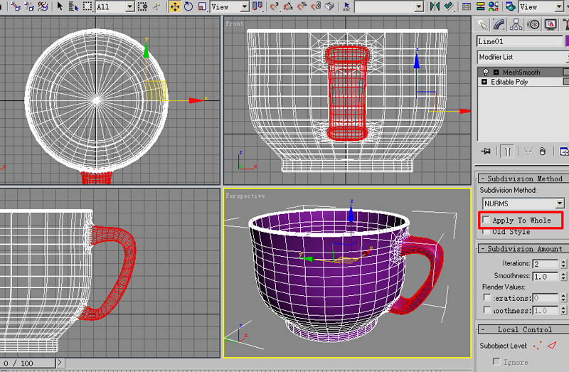Toggle MeshSmooth modifier lightbulb visibility

tap(485, 73)
